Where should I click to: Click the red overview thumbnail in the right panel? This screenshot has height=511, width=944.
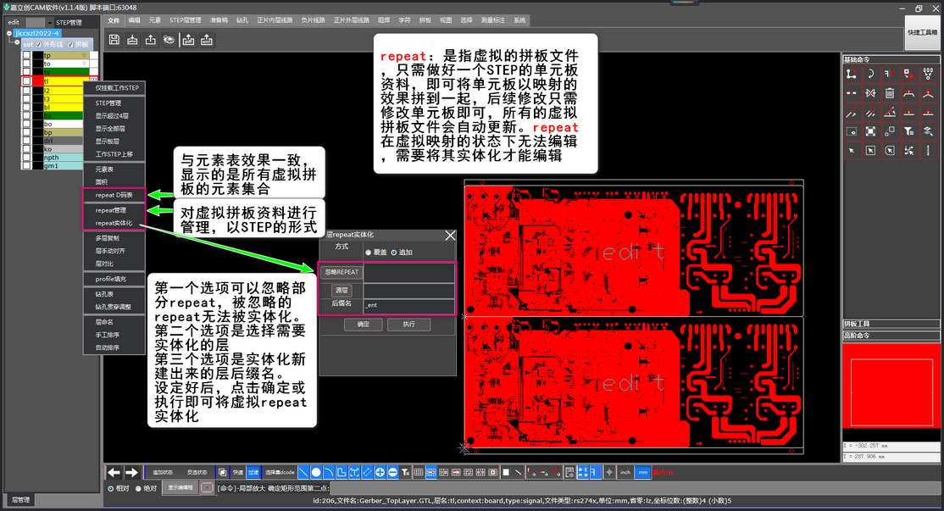pyautogui.click(x=891, y=386)
